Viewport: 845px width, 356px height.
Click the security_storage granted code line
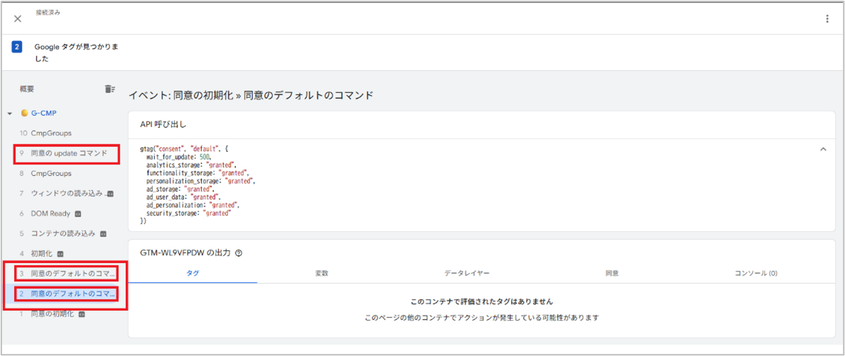point(188,213)
